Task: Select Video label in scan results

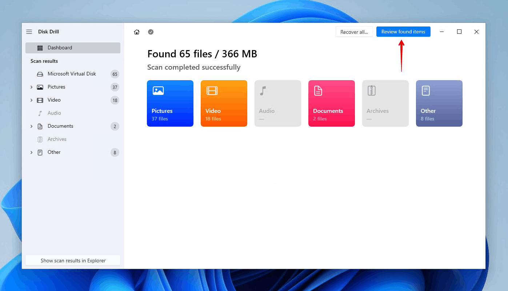Action: tap(54, 100)
